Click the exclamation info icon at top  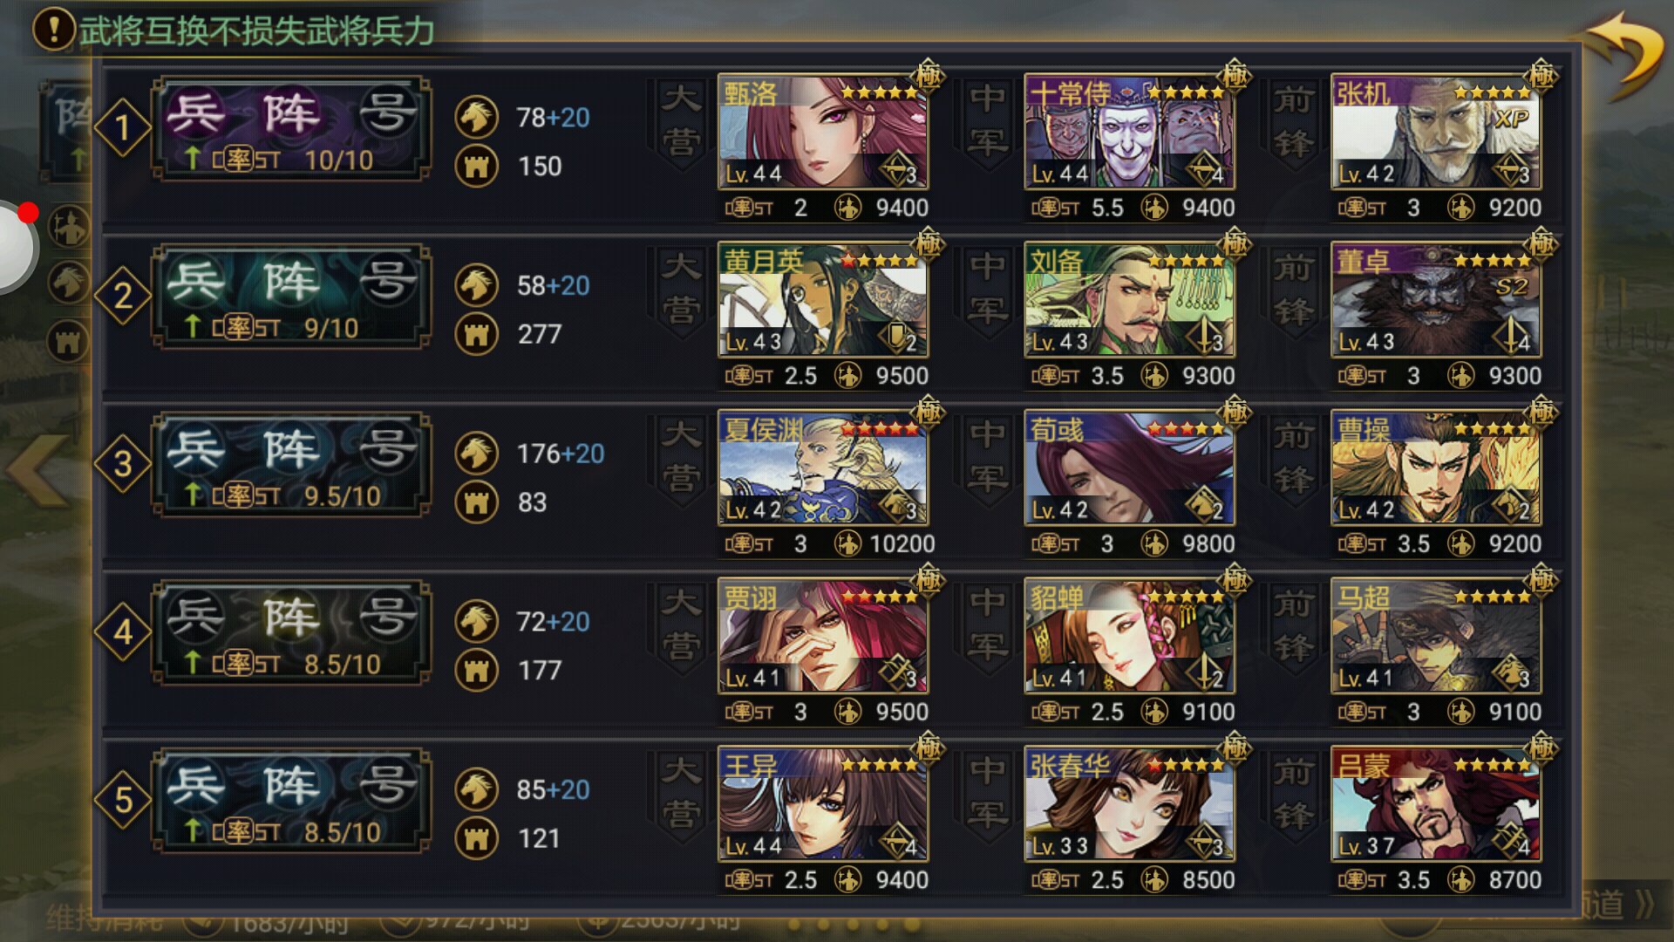54,29
